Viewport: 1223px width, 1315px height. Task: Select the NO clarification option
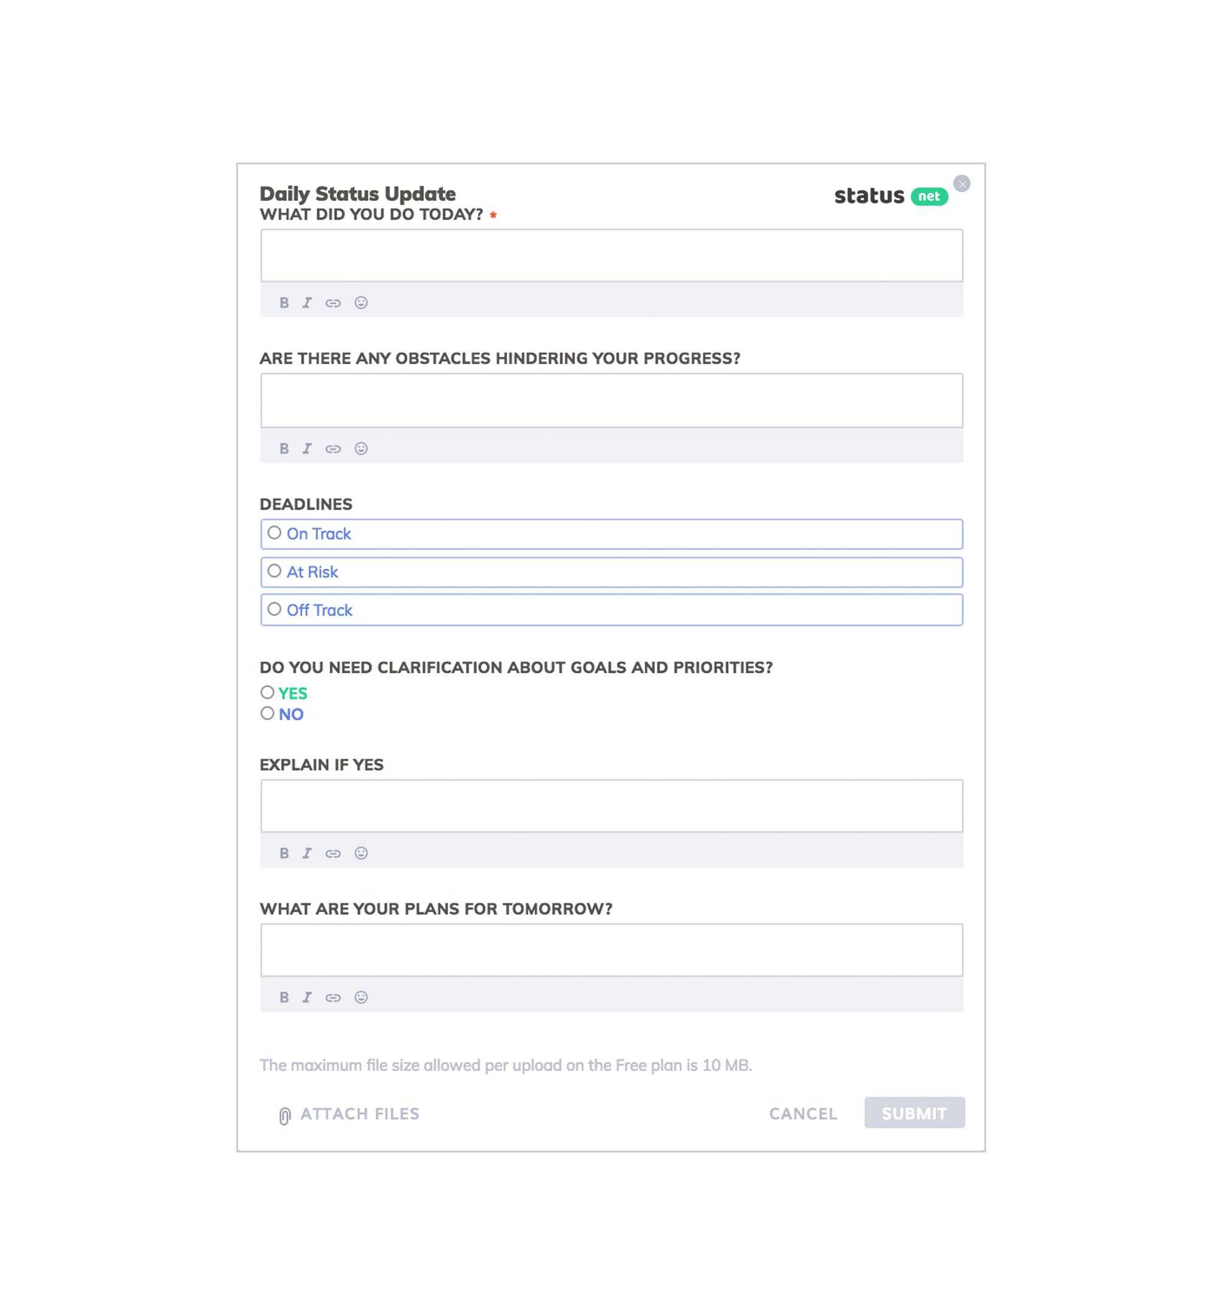(x=267, y=713)
